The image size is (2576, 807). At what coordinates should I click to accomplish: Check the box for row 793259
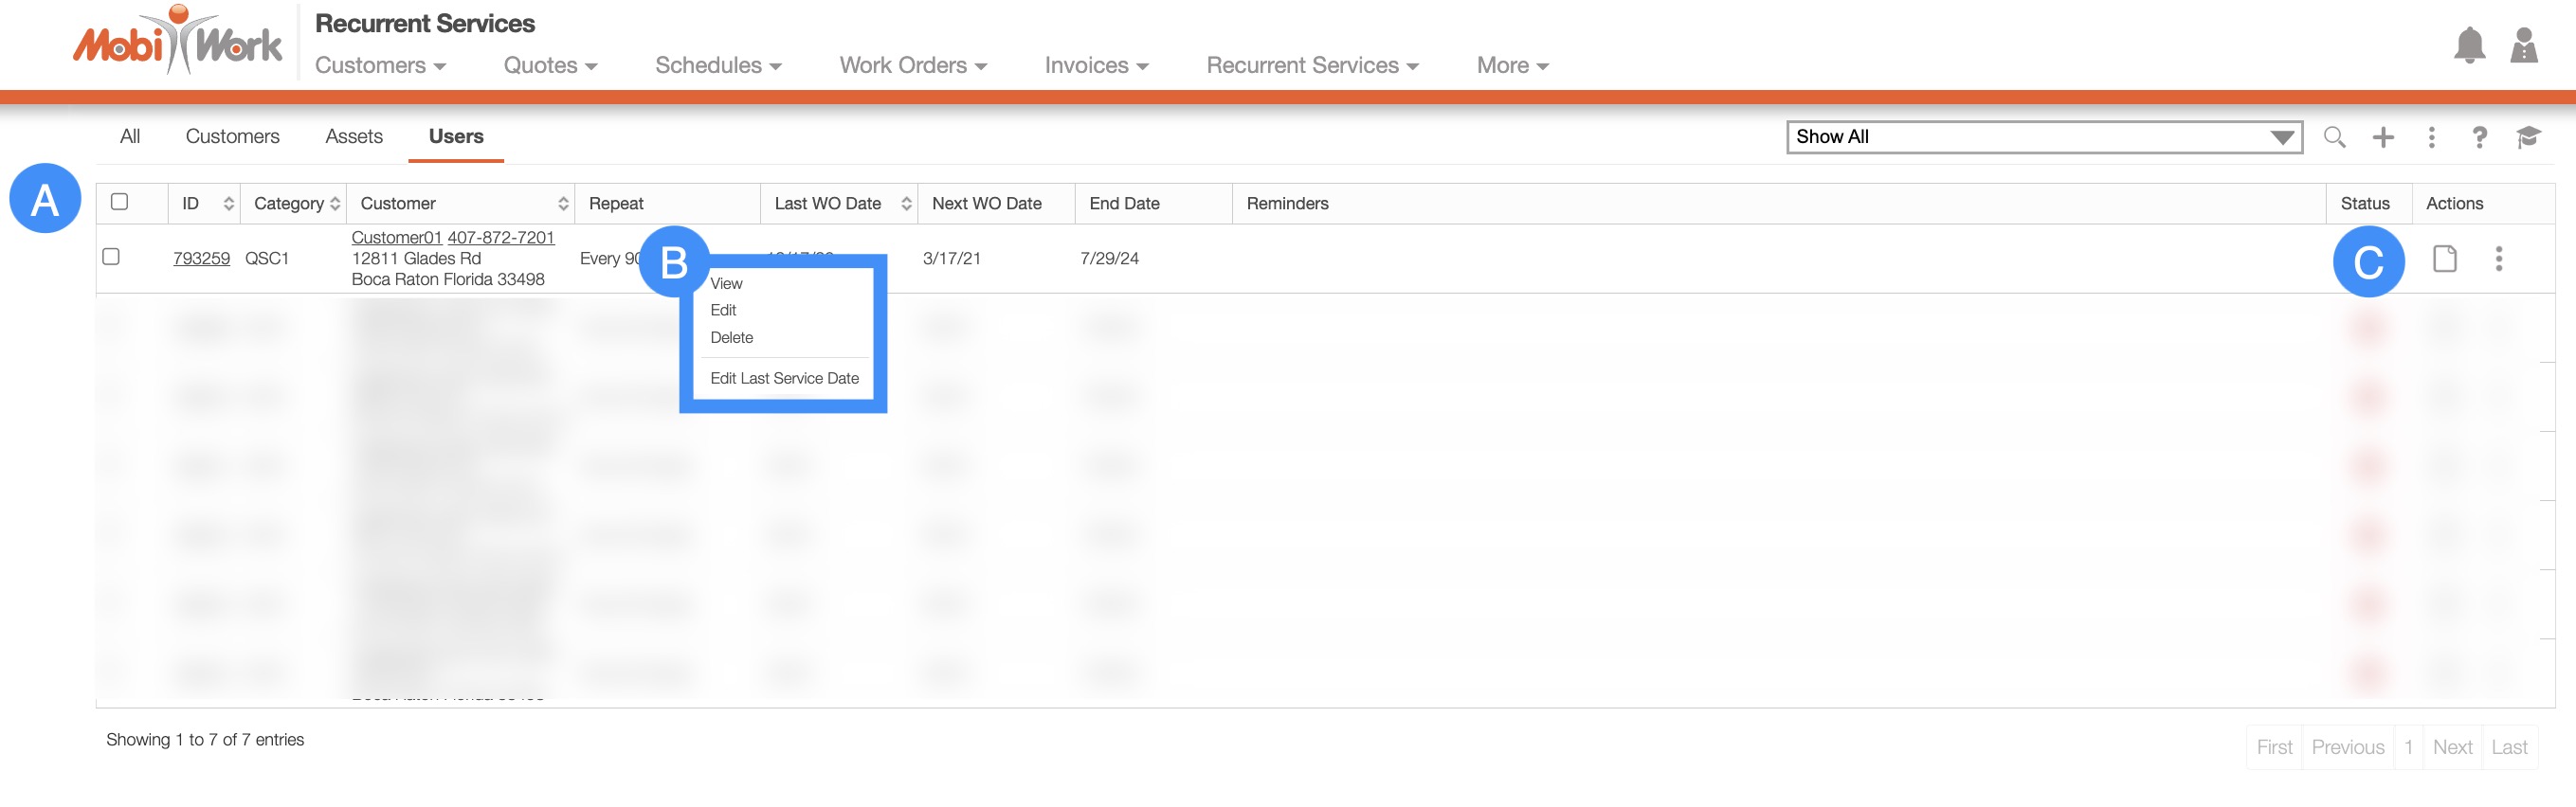pyautogui.click(x=111, y=257)
